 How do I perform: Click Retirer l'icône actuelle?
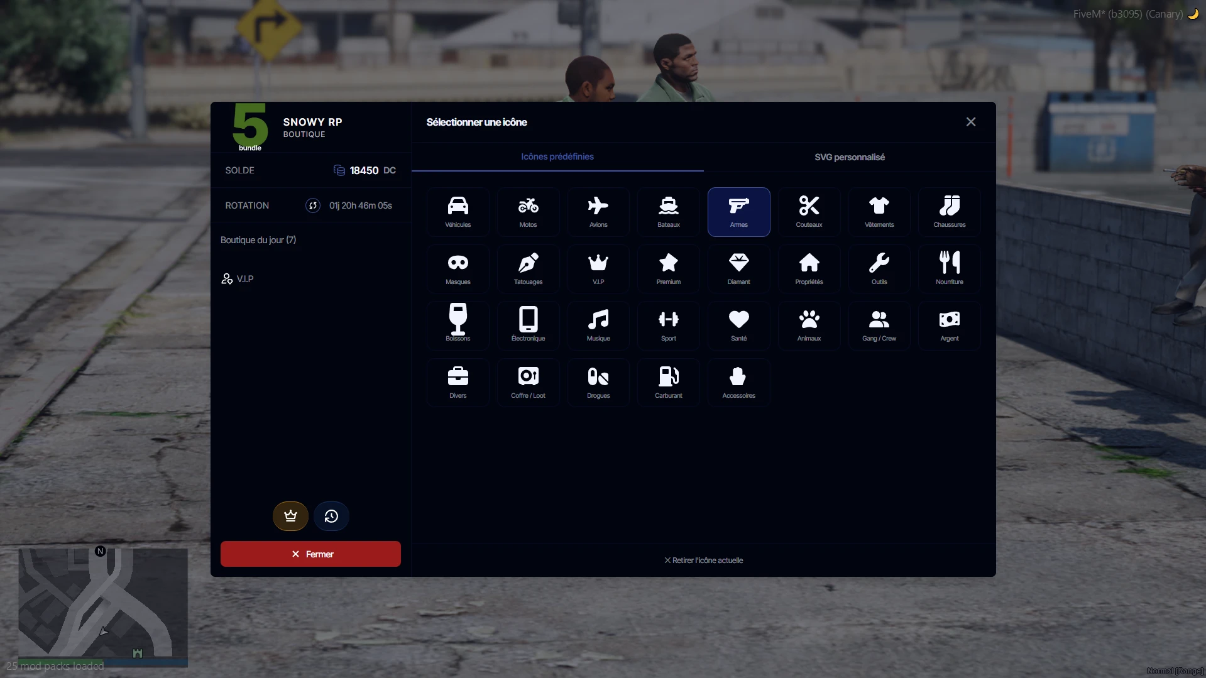(x=704, y=560)
